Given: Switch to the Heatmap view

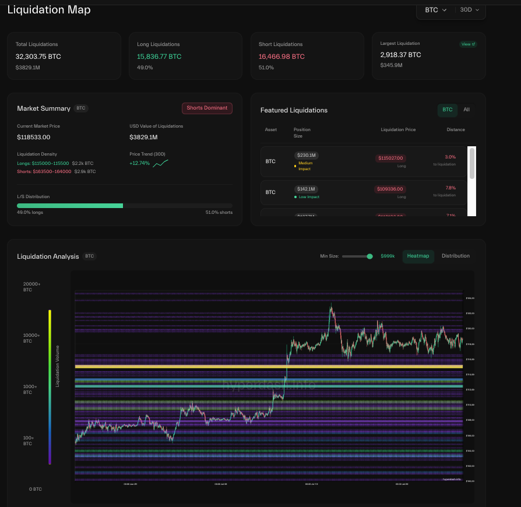Looking at the screenshot, I should (418, 256).
